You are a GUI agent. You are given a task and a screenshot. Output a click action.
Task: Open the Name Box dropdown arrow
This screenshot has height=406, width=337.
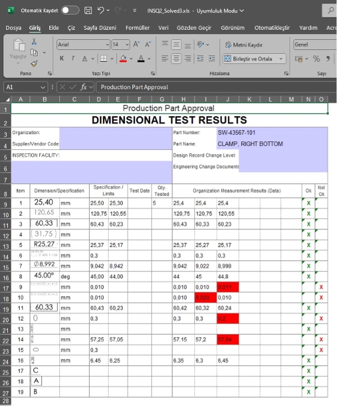coord(43,87)
